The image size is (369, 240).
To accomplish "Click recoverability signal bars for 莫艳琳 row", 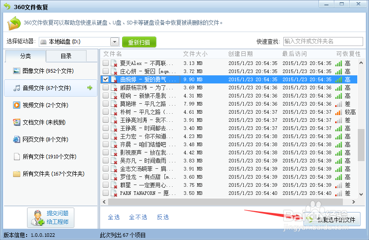I will [338, 104].
